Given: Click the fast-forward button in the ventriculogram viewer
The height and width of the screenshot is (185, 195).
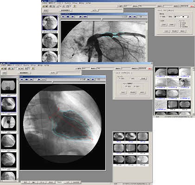Looking at the screenshot, I should [x=31, y=80].
